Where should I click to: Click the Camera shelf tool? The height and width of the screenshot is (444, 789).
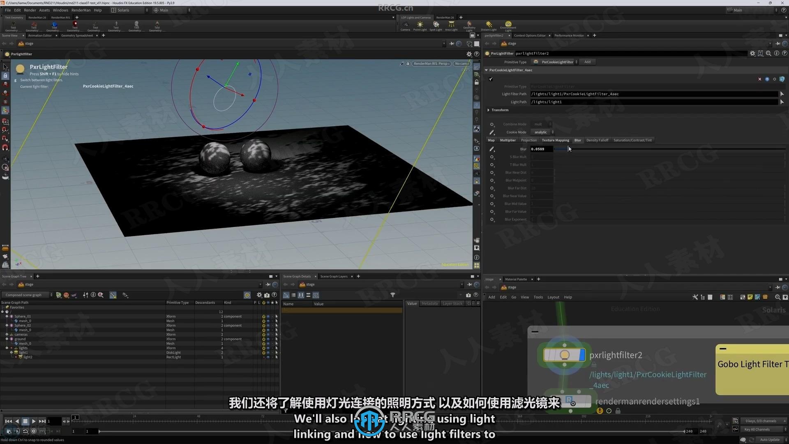pyautogui.click(x=405, y=26)
